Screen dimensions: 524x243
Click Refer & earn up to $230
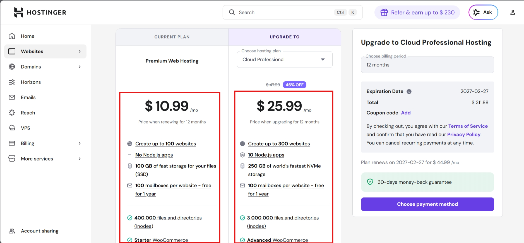pos(417,12)
